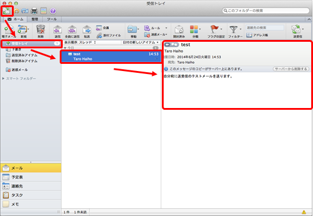Switch to the 連絡先 contacts view

point(31,186)
